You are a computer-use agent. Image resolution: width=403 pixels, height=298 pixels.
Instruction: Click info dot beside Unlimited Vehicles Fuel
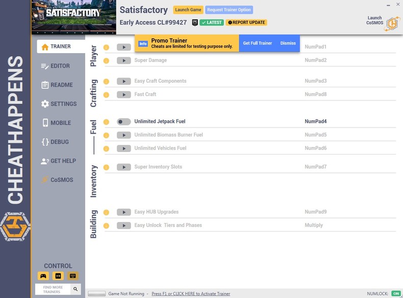106,148
